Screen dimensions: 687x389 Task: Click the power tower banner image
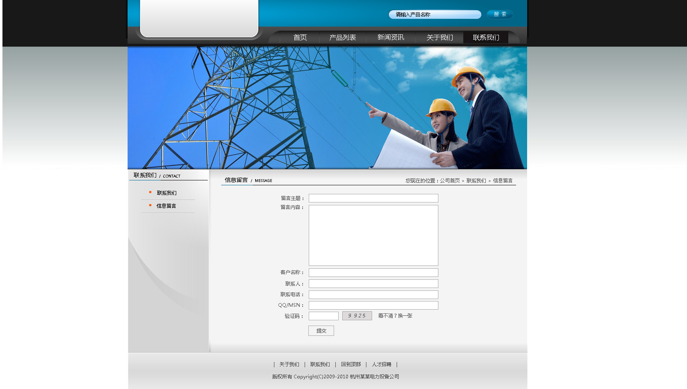327,108
